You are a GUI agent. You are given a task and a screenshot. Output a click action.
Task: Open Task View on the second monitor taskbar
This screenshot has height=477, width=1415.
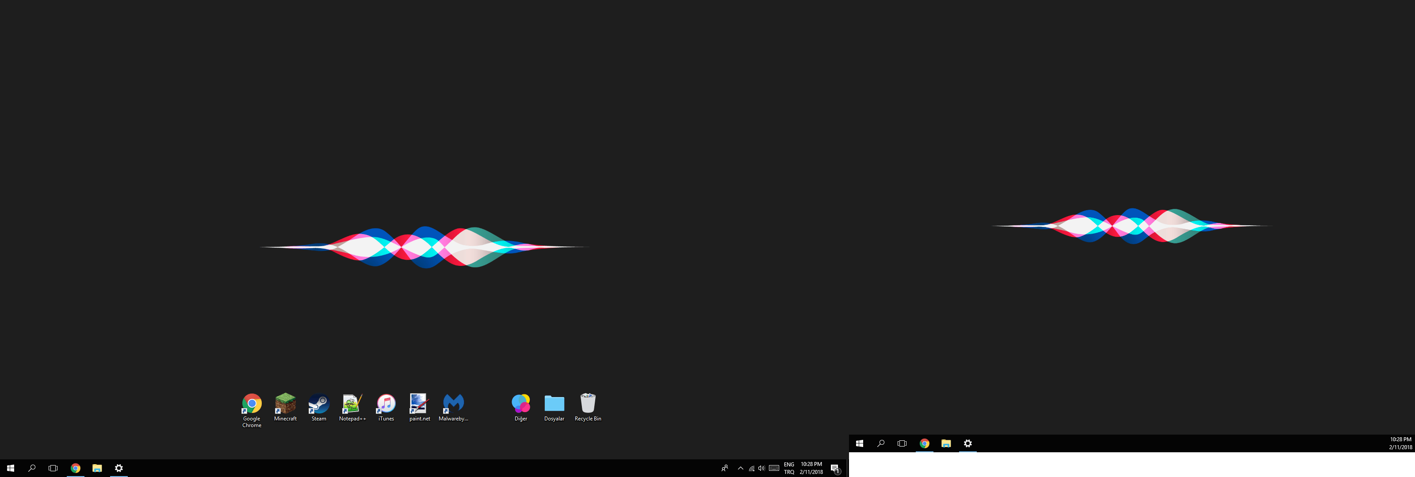point(902,443)
